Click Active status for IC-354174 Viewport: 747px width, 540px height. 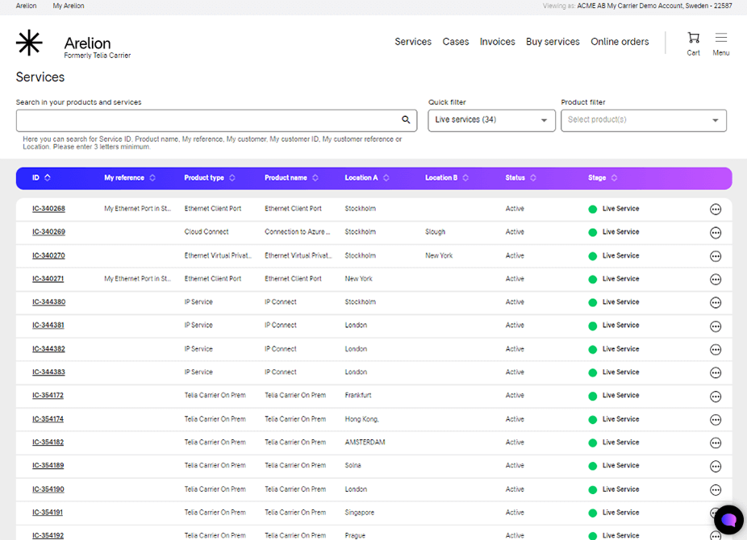tap(515, 420)
